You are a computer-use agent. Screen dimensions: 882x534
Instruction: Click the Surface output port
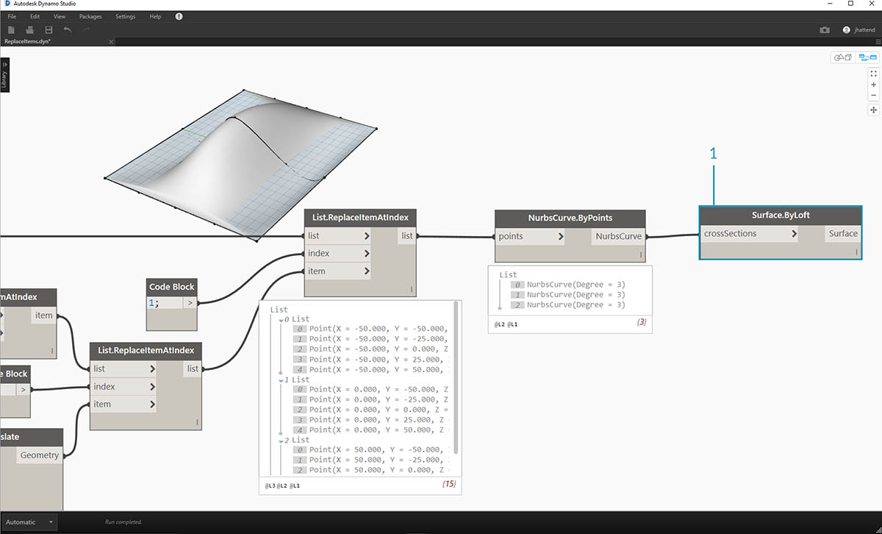842,234
